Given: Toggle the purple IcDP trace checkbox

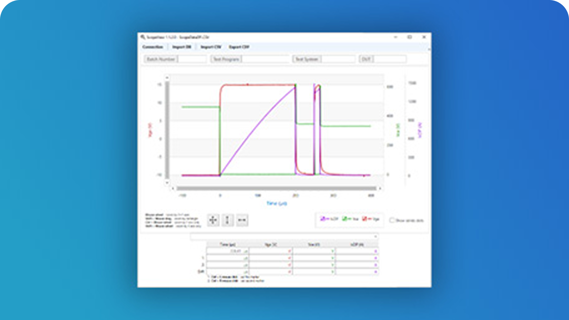Looking at the screenshot, I should click(323, 219).
